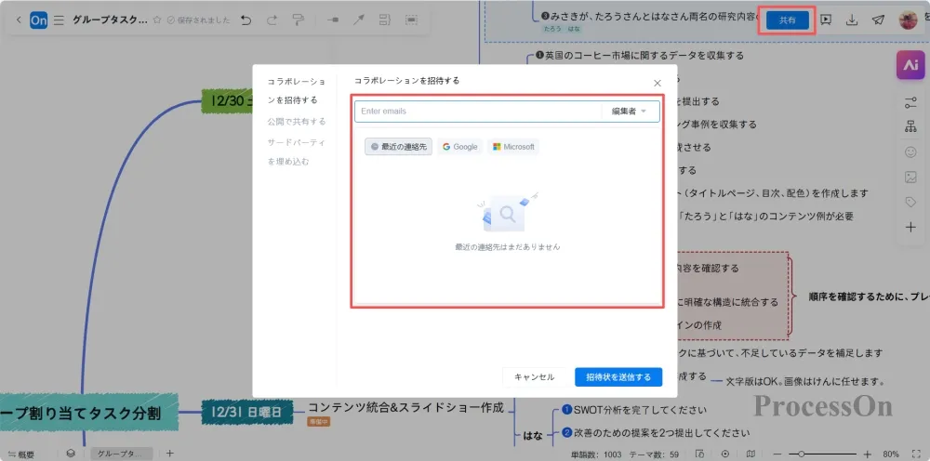Click the presentation play icon

pyautogui.click(x=826, y=20)
